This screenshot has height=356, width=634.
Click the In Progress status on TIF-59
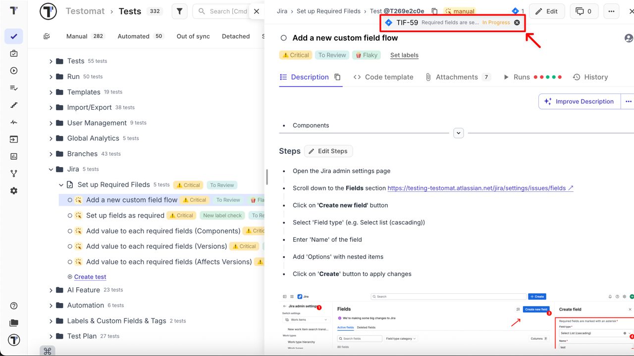point(496,22)
